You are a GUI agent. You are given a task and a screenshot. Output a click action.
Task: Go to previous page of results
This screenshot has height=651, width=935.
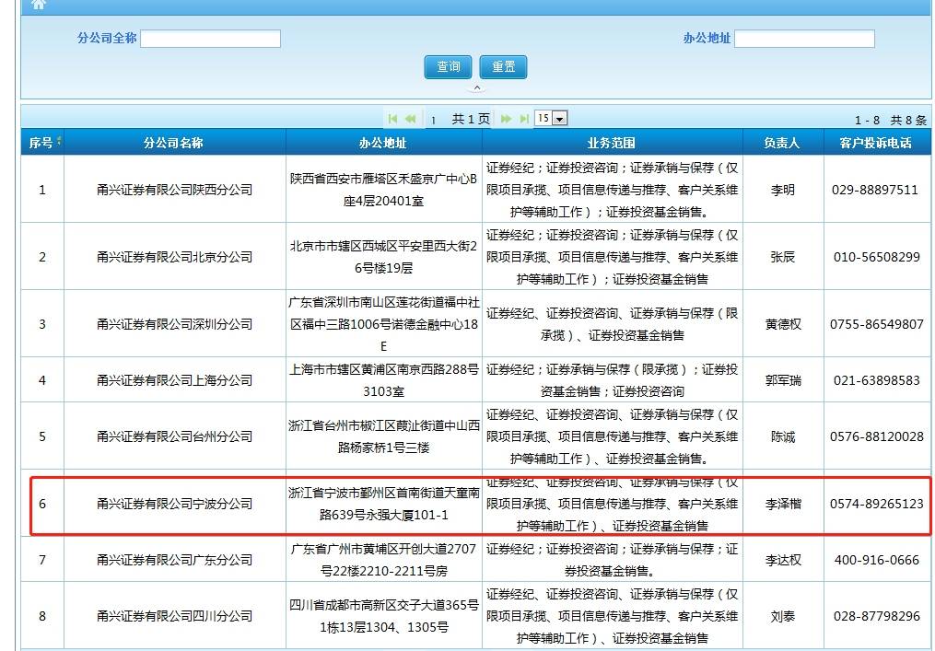410,119
